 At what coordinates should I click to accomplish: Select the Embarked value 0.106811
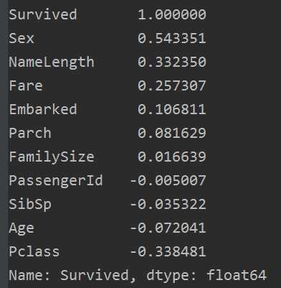172,109
